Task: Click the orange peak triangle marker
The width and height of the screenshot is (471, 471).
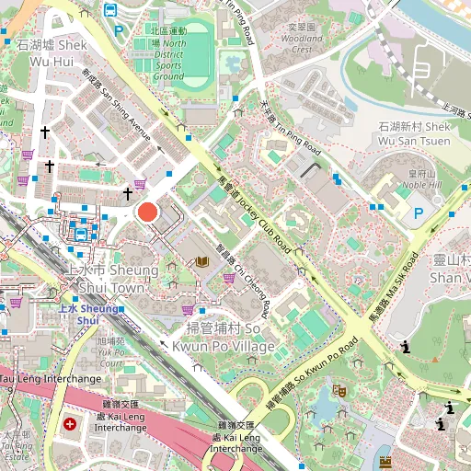Action: [x=435, y=360]
